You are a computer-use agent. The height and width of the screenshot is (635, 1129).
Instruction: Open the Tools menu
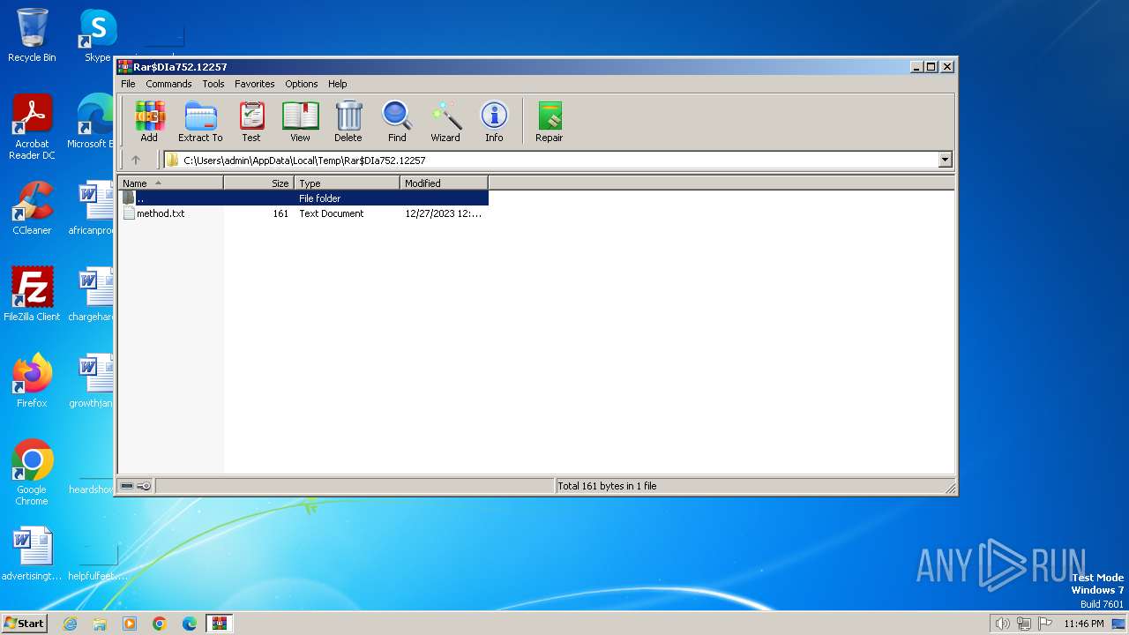[213, 84]
